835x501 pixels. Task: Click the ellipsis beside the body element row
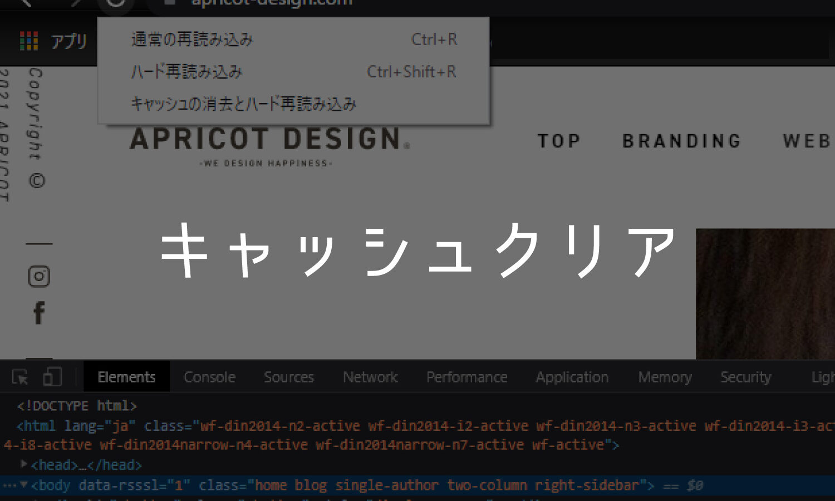pos(9,485)
